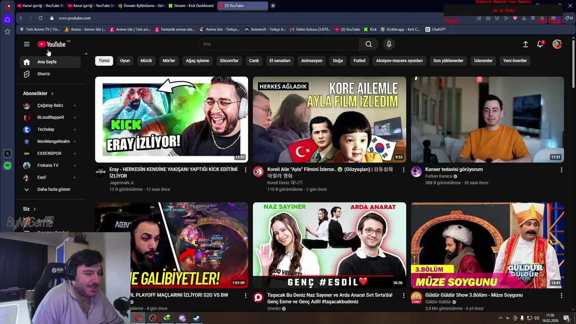576x324 pixels.
Task: Click the page vertical scrollbar
Action: tap(573, 63)
